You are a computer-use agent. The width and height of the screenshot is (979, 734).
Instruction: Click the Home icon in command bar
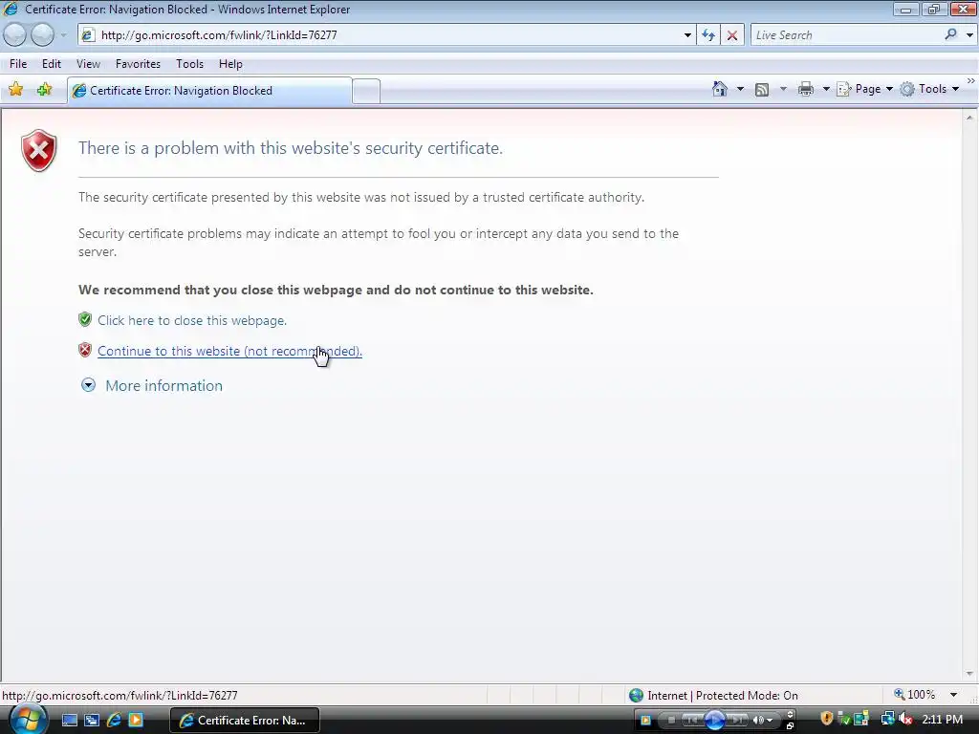[x=720, y=89]
